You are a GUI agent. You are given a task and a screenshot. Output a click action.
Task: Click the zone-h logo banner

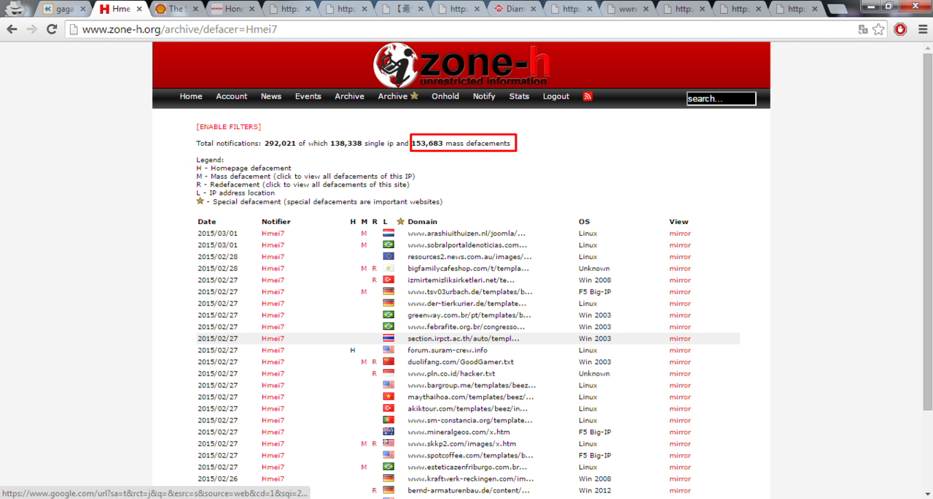[x=461, y=66]
